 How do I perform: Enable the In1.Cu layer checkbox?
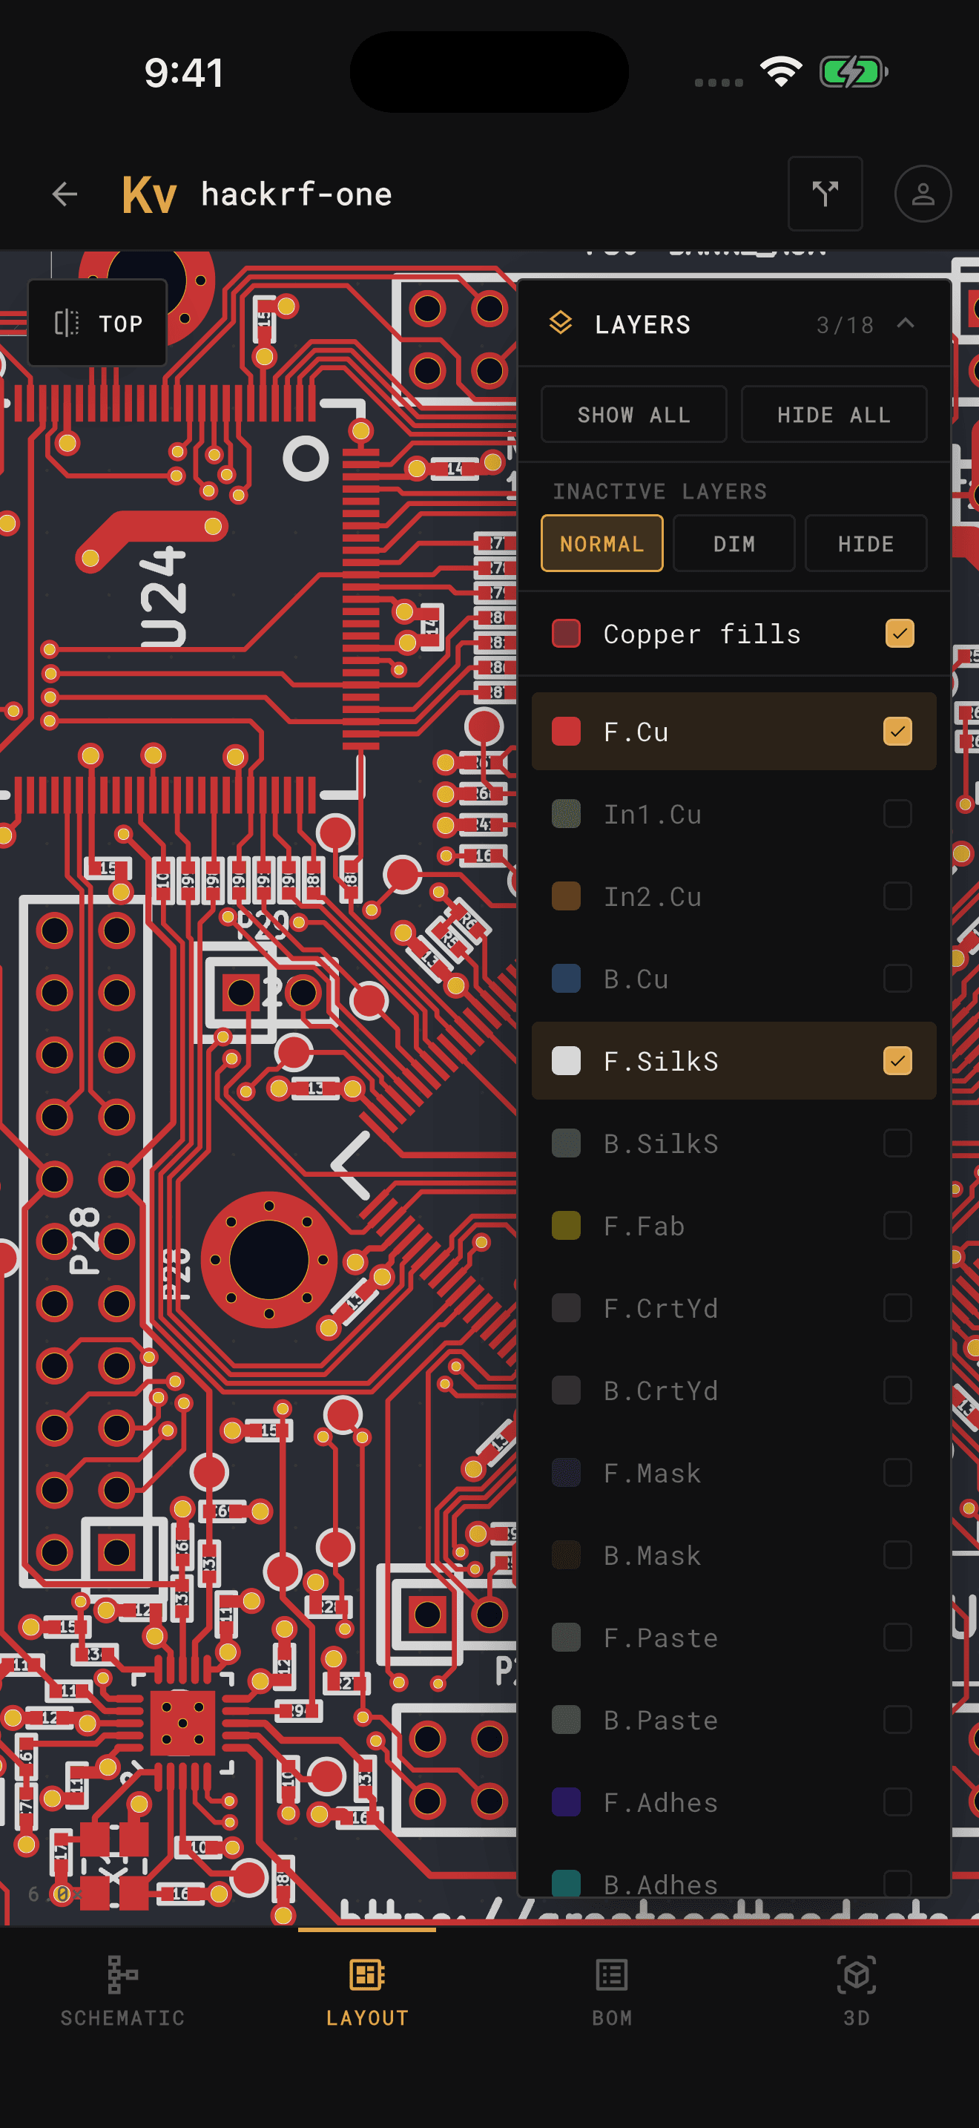click(897, 814)
